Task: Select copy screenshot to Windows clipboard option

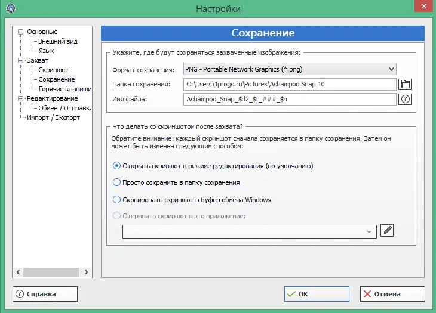Action: pos(192,200)
